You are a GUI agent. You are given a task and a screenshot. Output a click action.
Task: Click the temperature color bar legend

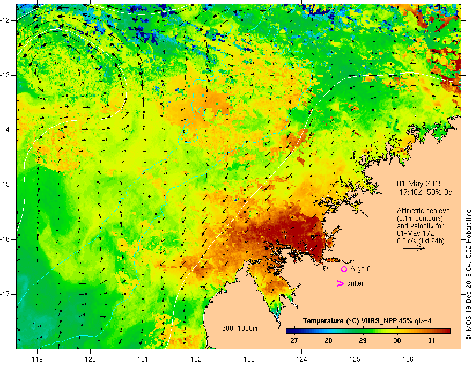368,331
